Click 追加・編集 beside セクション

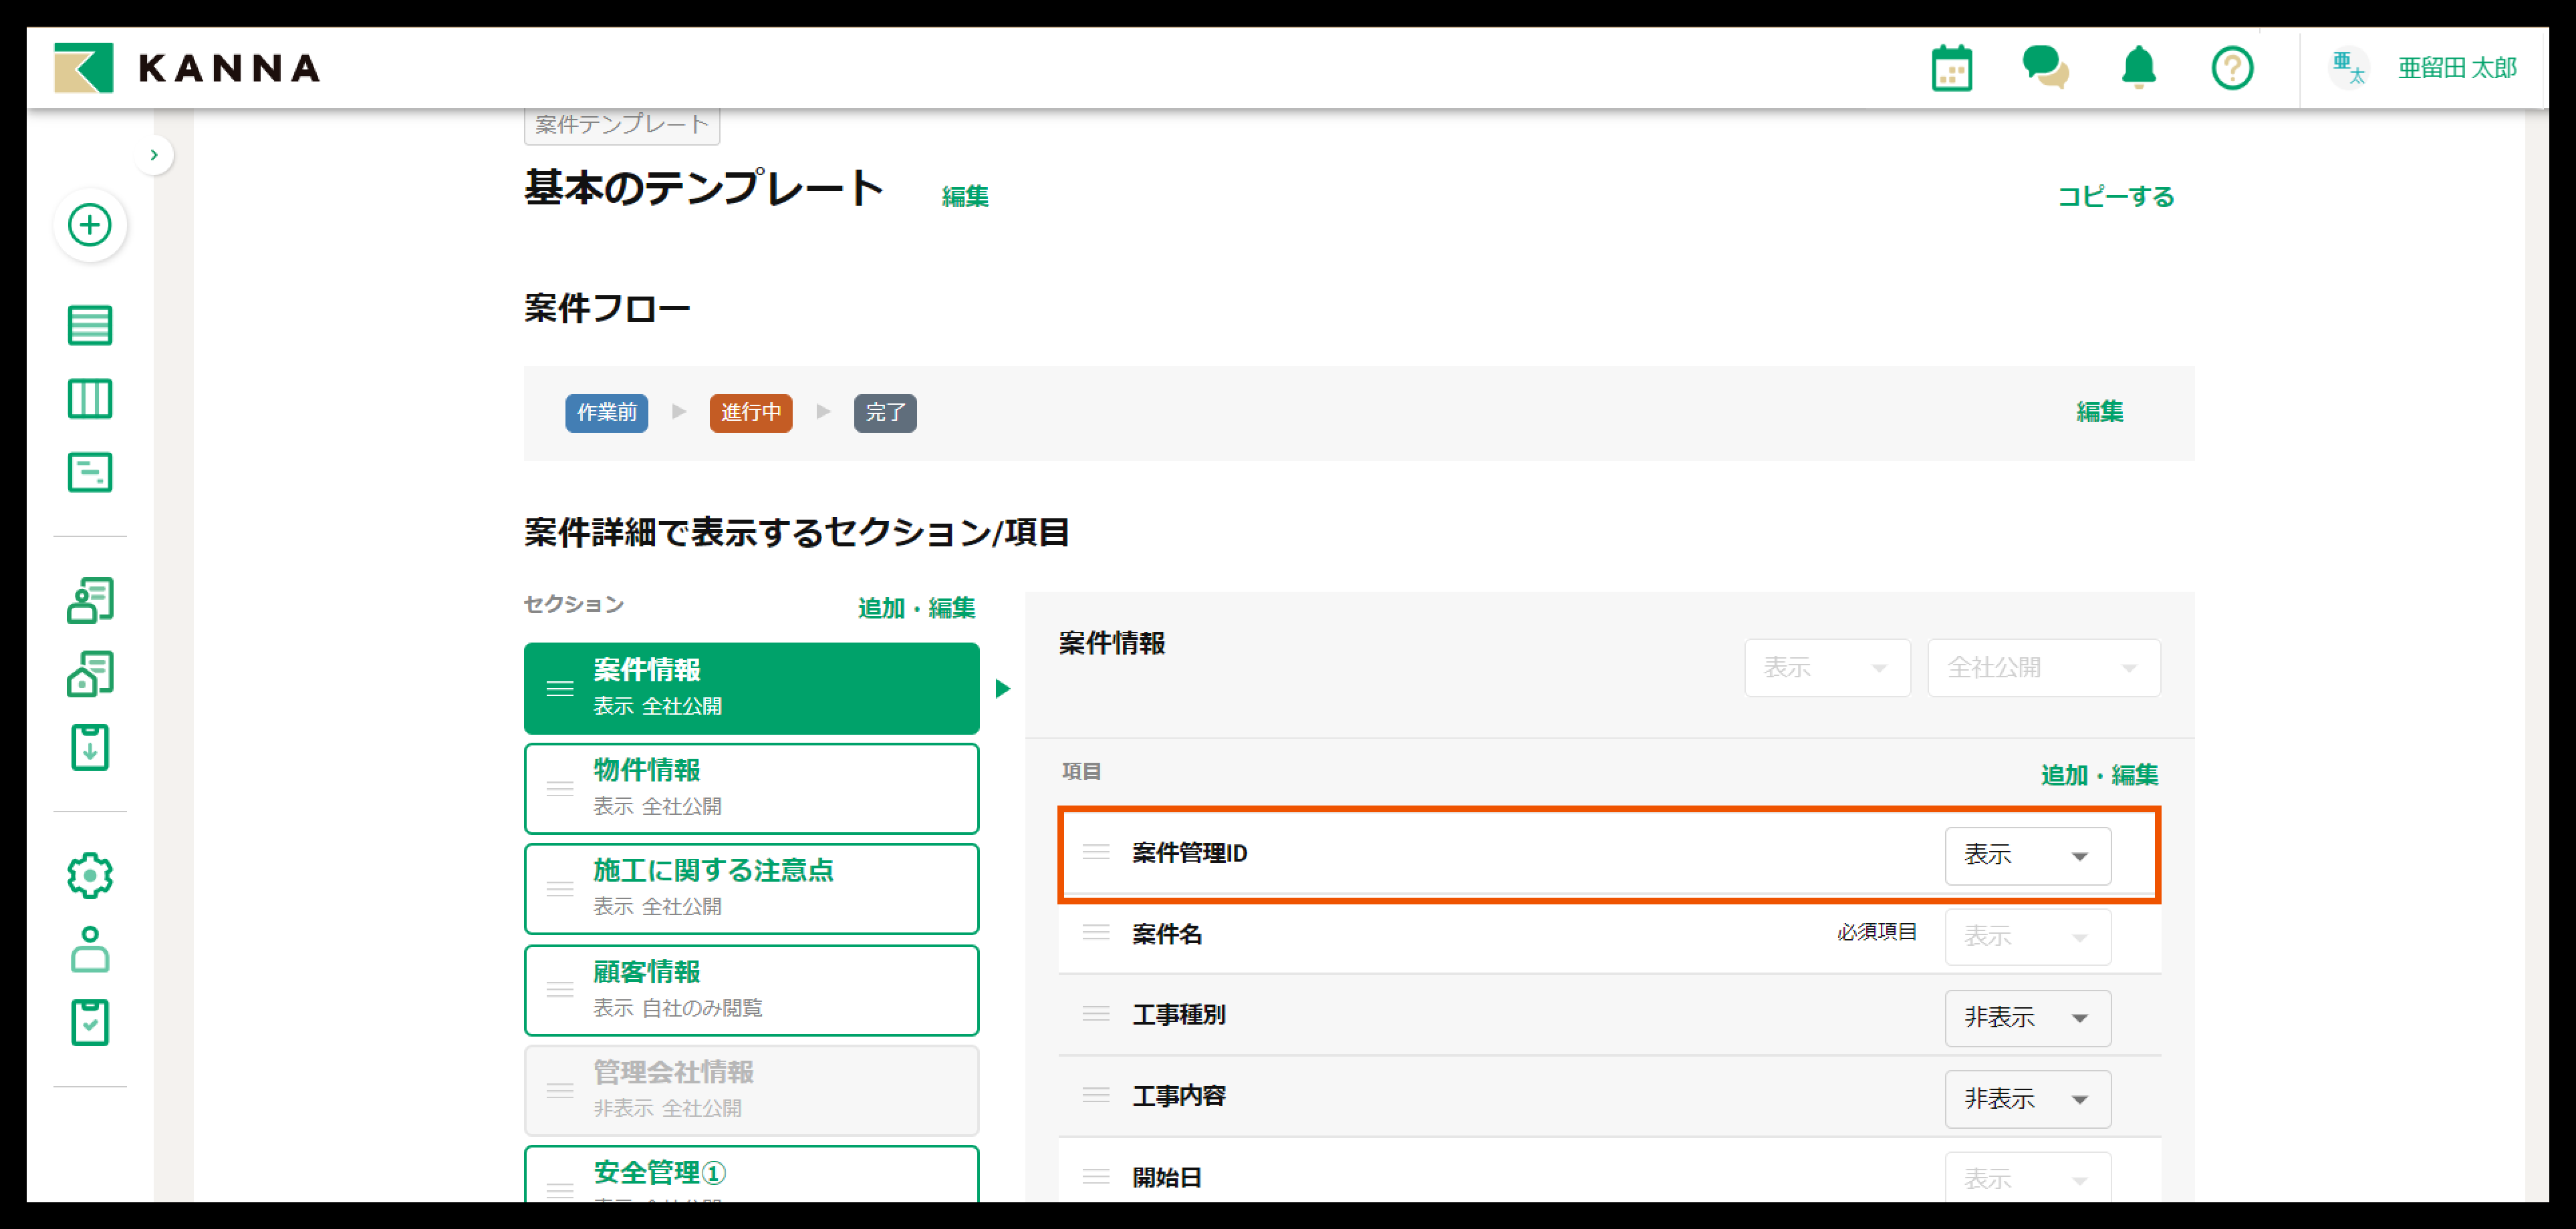click(917, 608)
